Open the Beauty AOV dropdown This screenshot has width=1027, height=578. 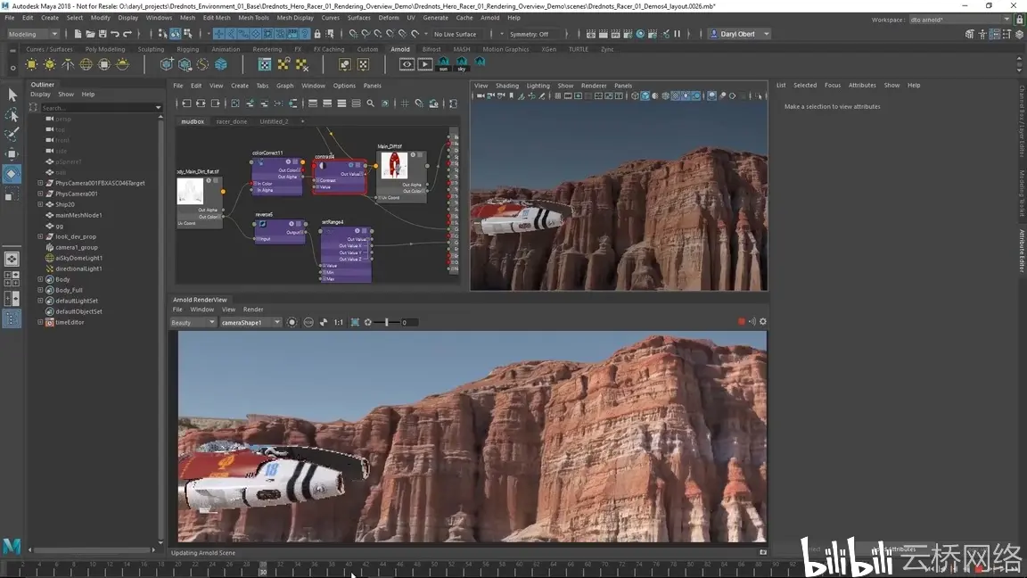pos(193,322)
